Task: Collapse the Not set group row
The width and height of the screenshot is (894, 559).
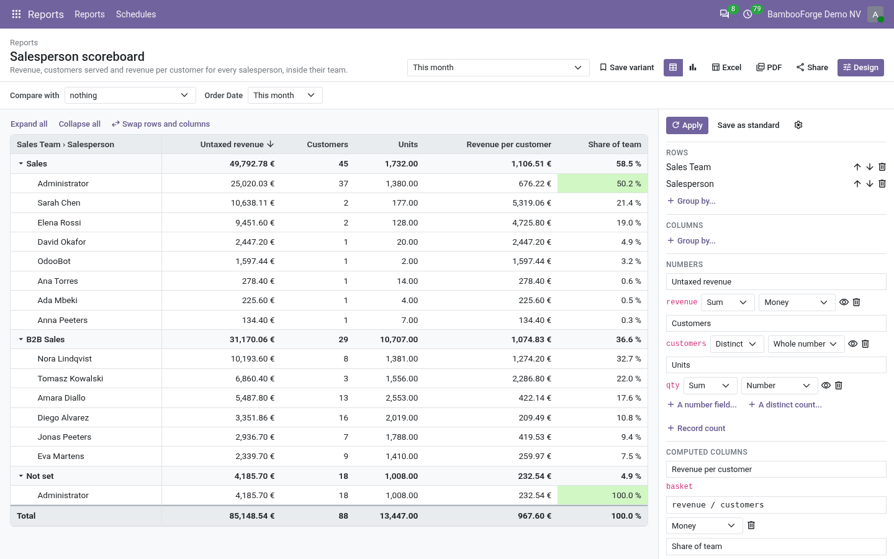Action: coord(21,476)
